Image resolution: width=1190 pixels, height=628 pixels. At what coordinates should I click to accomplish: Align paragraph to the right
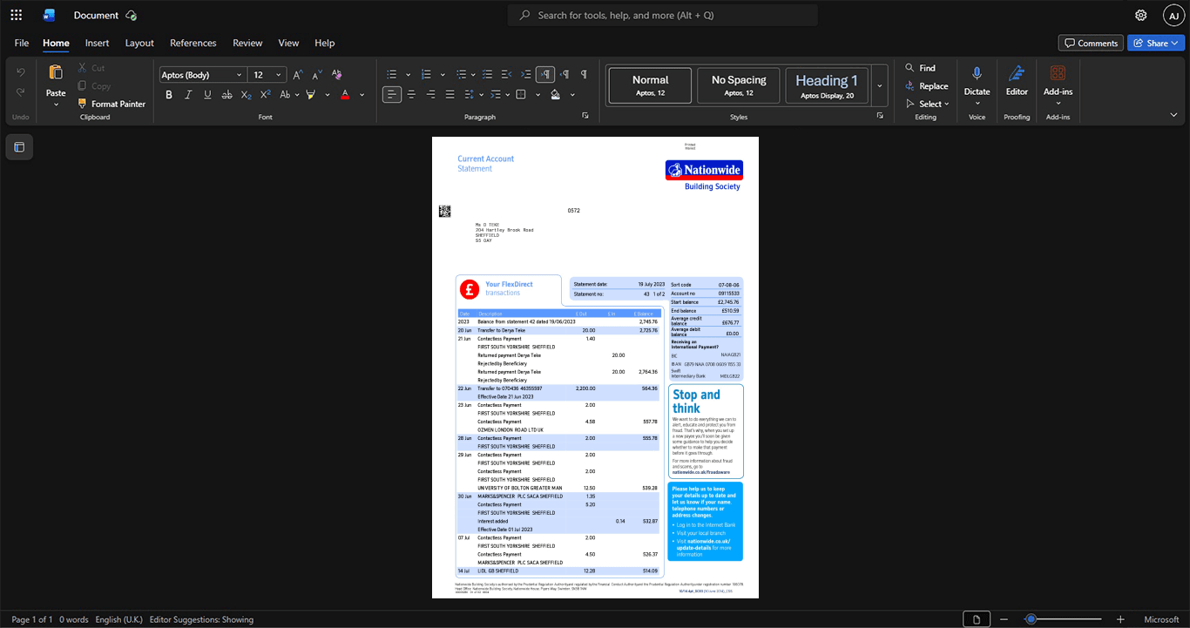[x=430, y=94]
